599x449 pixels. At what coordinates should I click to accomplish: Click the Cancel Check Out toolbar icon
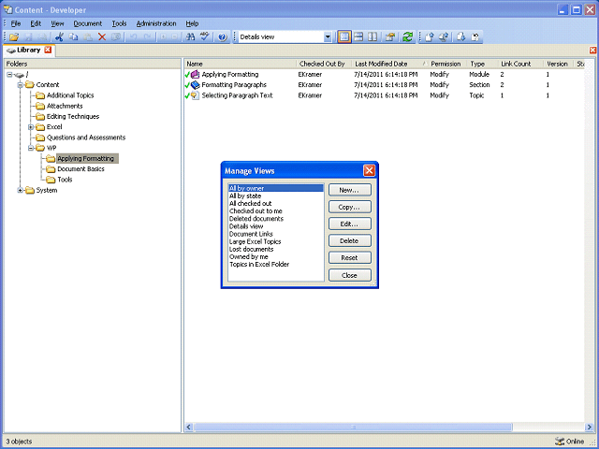coord(475,37)
